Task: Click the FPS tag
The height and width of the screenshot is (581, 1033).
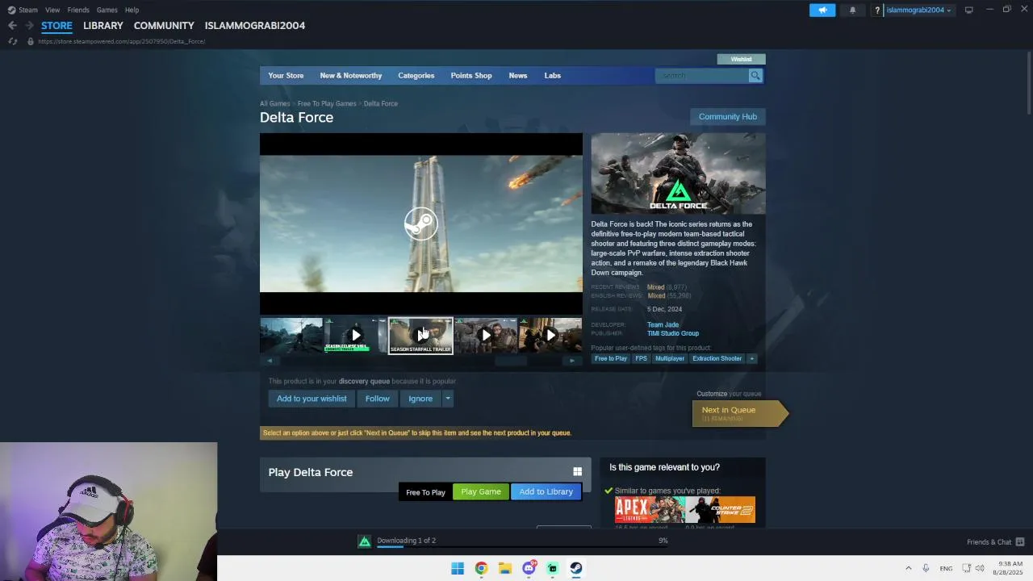Action: 641,358
